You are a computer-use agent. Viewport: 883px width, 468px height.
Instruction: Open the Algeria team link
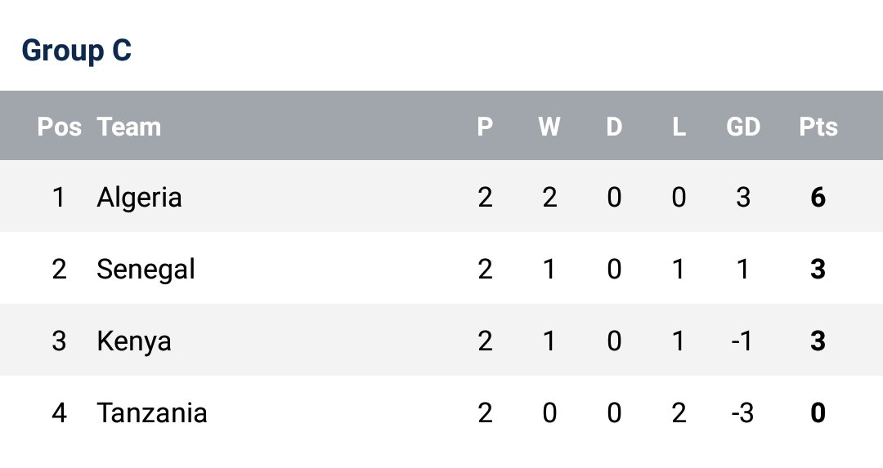(x=139, y=197)
